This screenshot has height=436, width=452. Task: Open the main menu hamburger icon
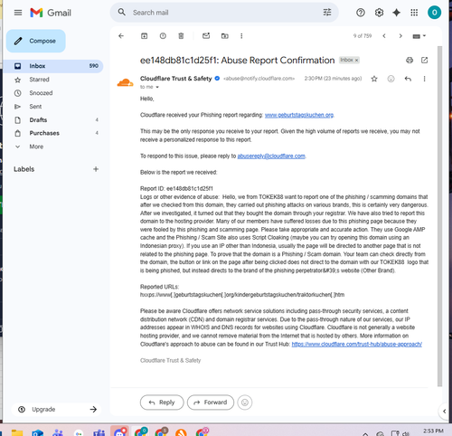click(x=18, y=13)
